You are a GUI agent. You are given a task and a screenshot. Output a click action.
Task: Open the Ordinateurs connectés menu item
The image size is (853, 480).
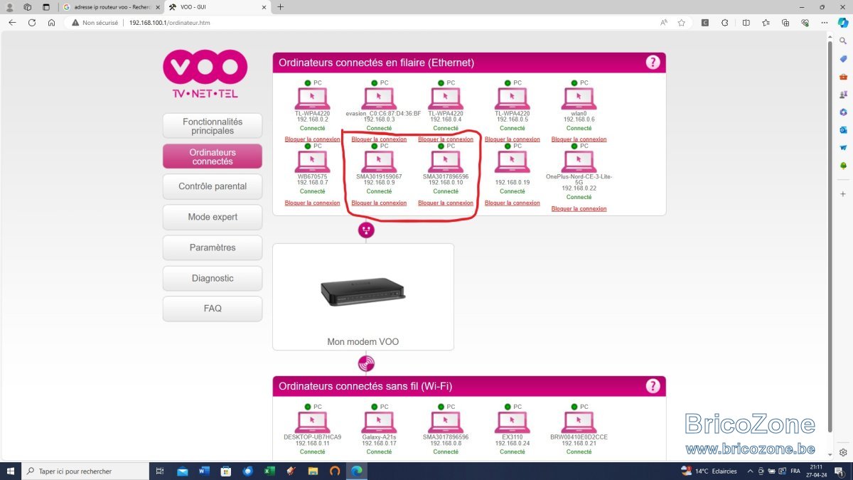(x=213, y=156)
